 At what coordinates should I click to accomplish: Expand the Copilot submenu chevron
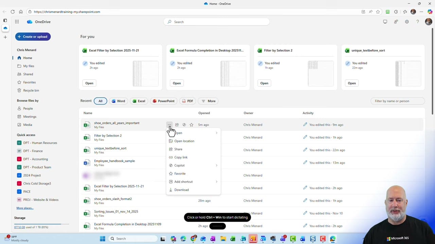pos(216,165)
